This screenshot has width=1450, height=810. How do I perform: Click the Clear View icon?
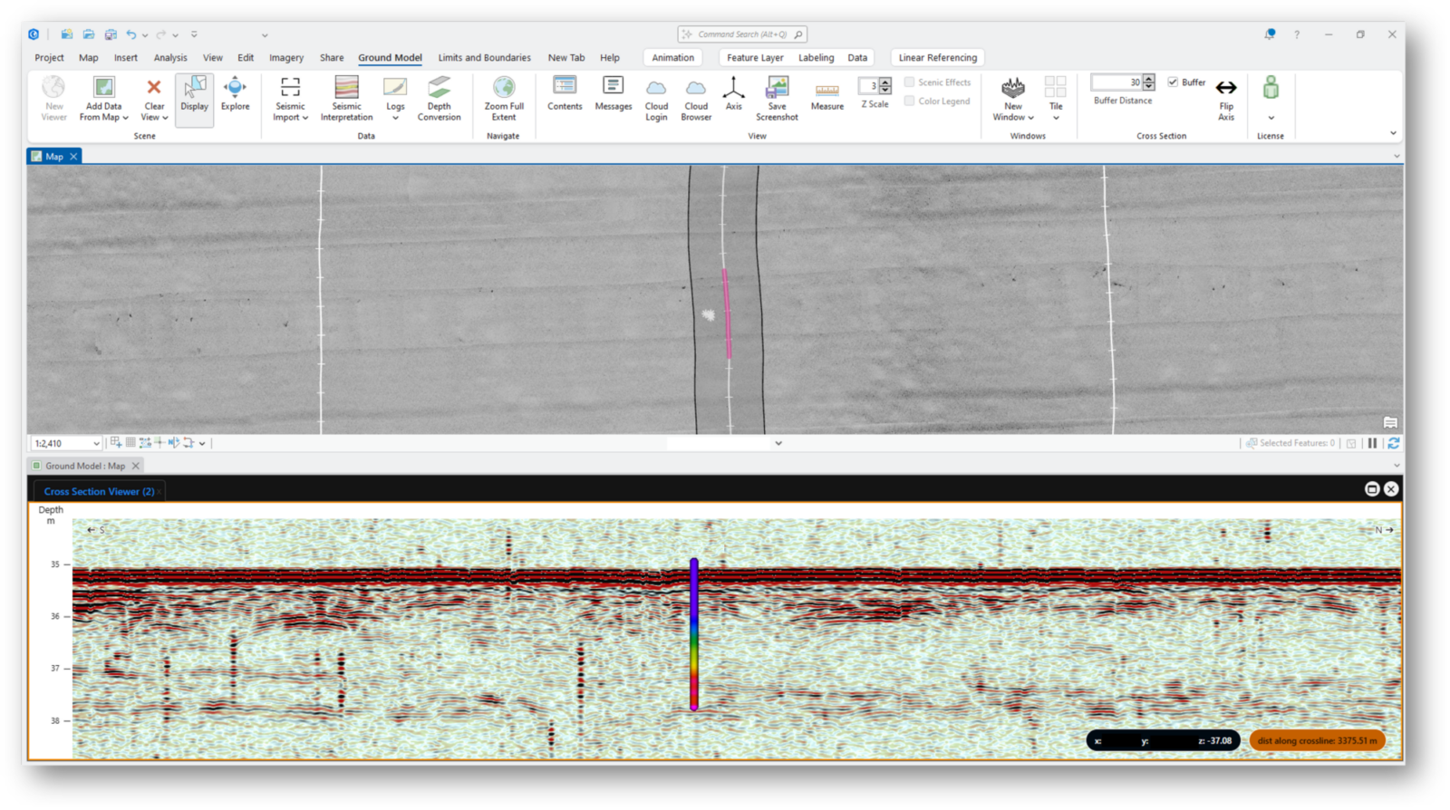point(154,89)
